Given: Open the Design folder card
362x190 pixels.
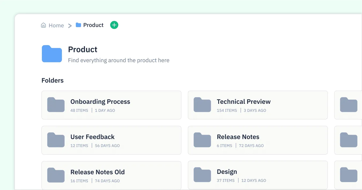Looking at the screenshot, I should point(258,175).
